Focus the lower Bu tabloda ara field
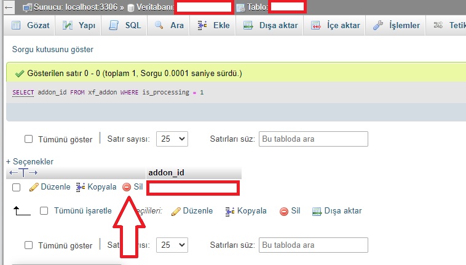 [314, 245]
